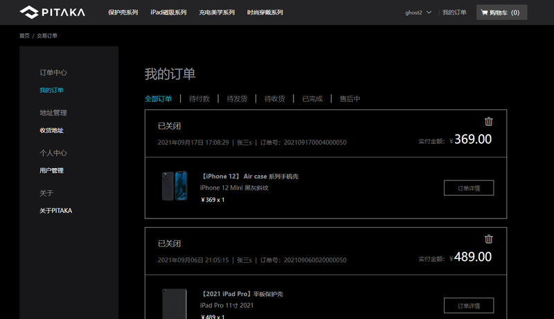Screen dimensions: 554x319
Task: Click the 369.00 amount
Action: 473,139
